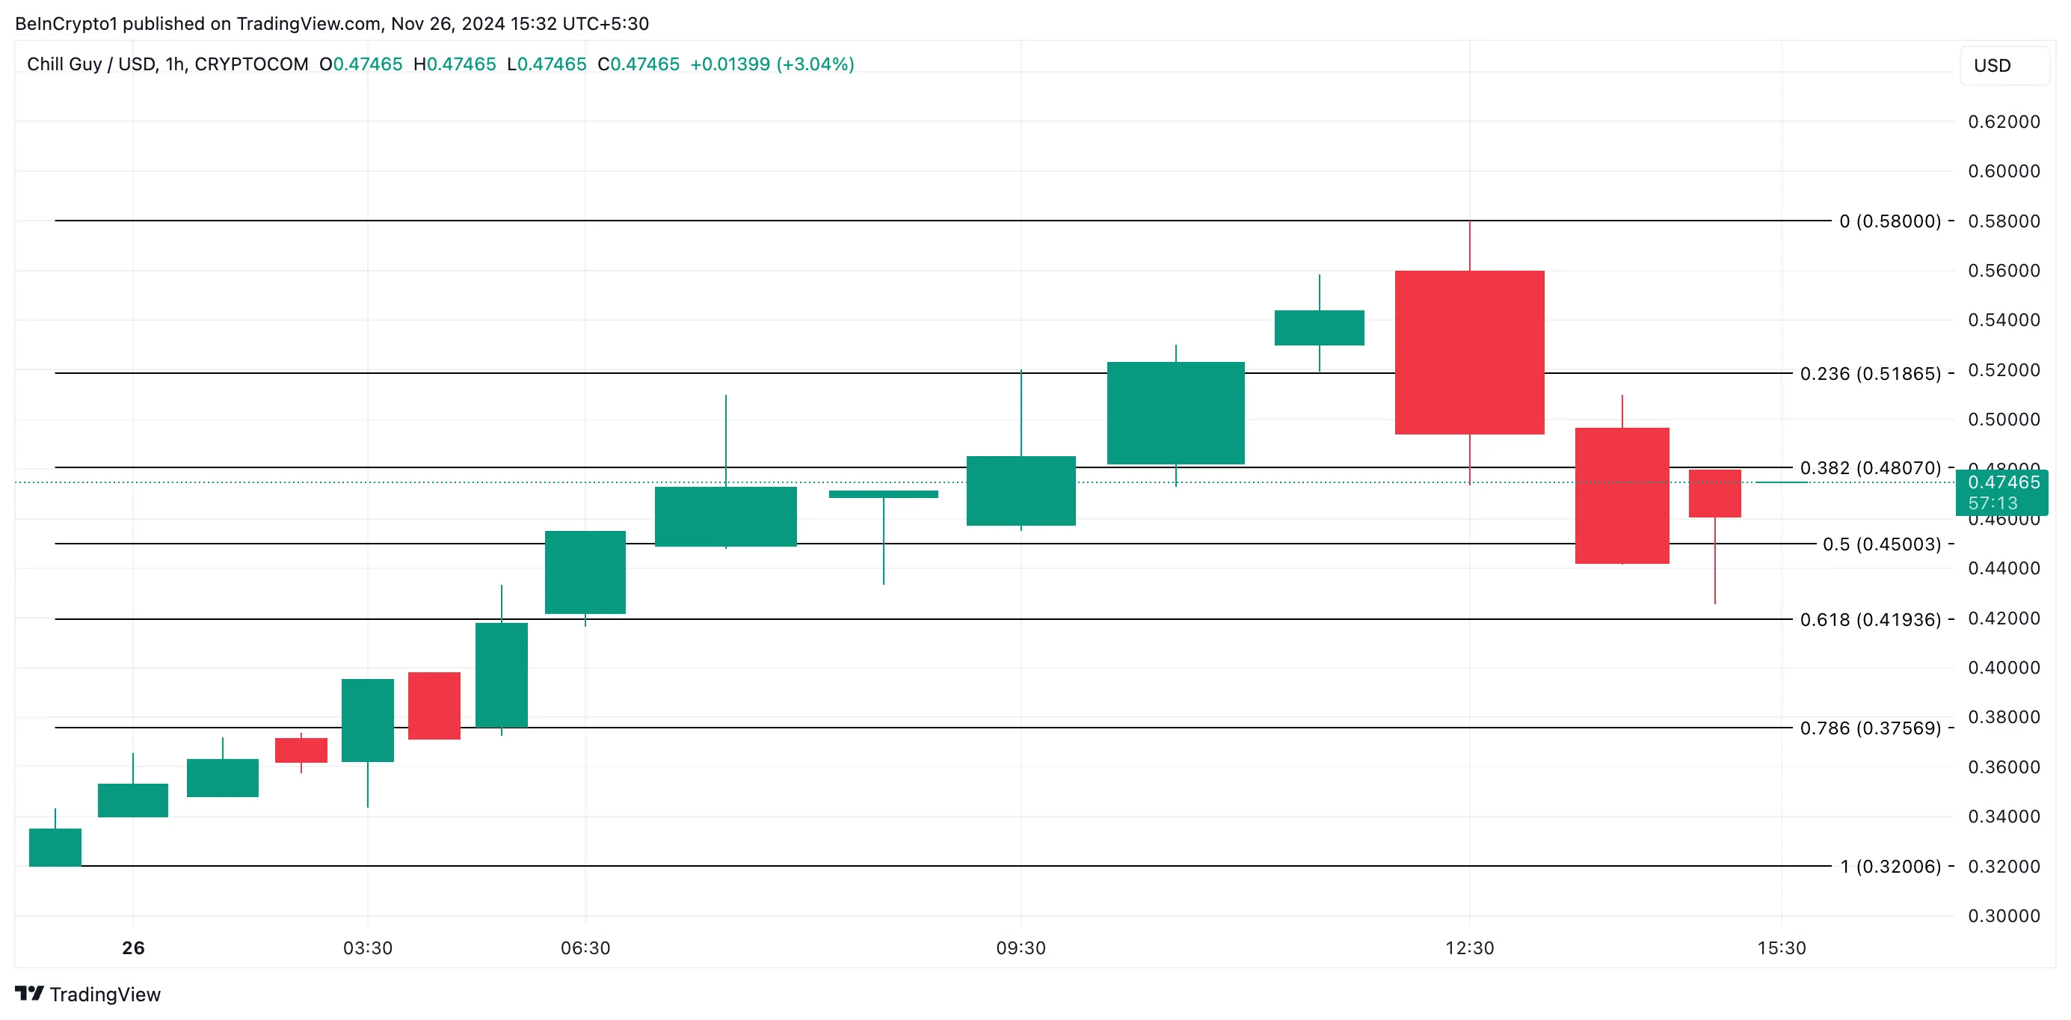Click the 1 (0.32006) Fibonacci level label

click(1889, 867)
